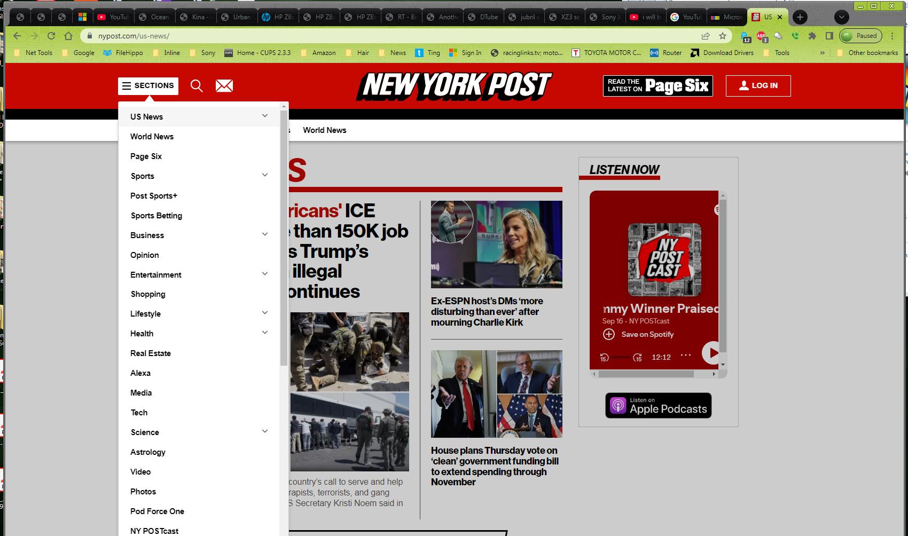Screen dimensions: 908x536
Task: Click the New York Post logo
Action: (x=454, y=86)
